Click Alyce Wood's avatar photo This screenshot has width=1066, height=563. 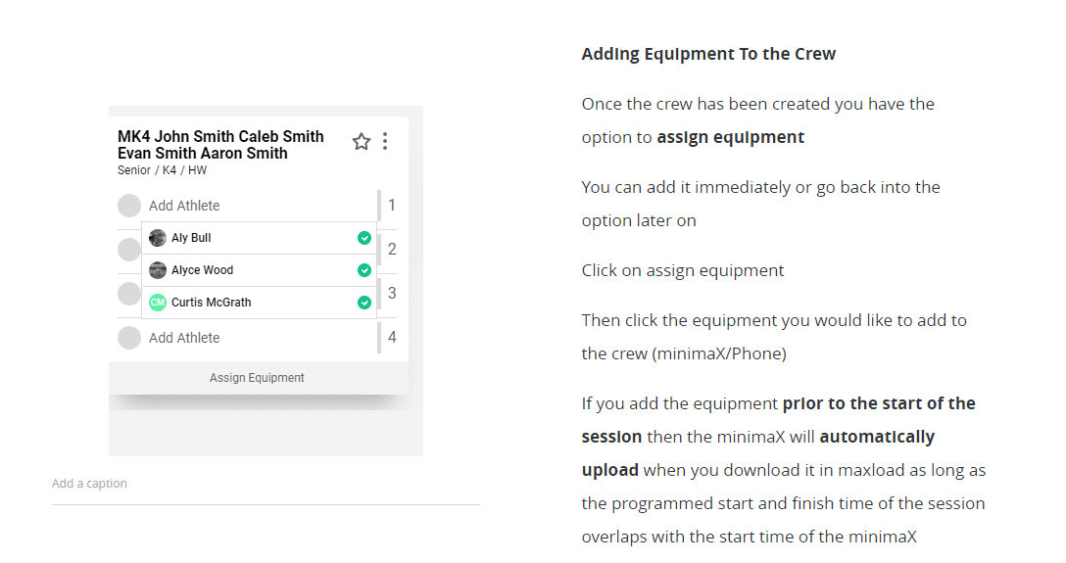[x=158, y=270]
